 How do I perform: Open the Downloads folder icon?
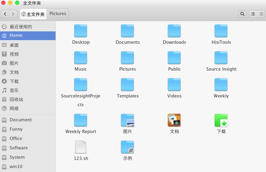(174, 31)
